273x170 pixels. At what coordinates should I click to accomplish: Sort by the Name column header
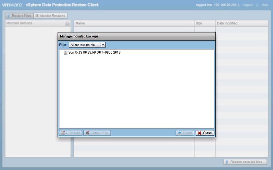[134, 23]
